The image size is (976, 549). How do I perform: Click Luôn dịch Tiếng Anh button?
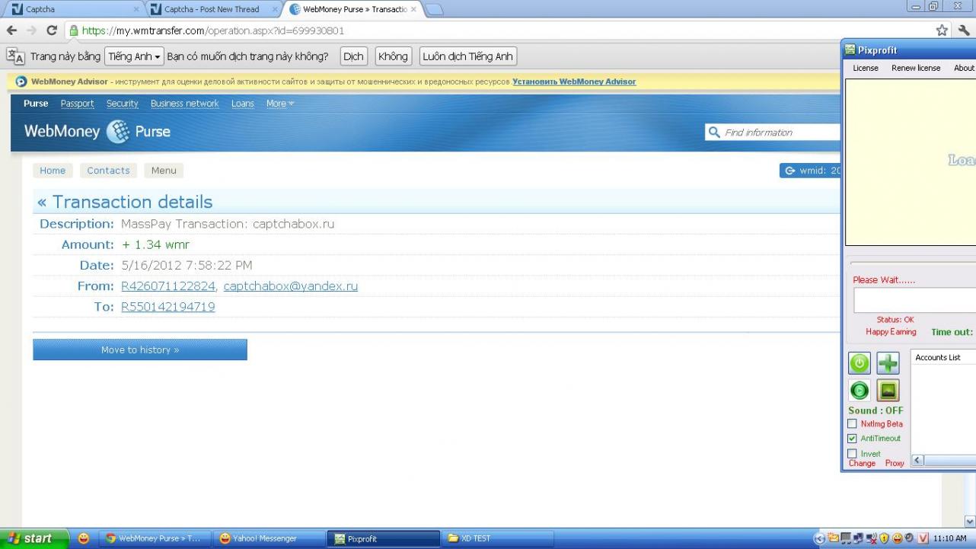tap(468, 56)
